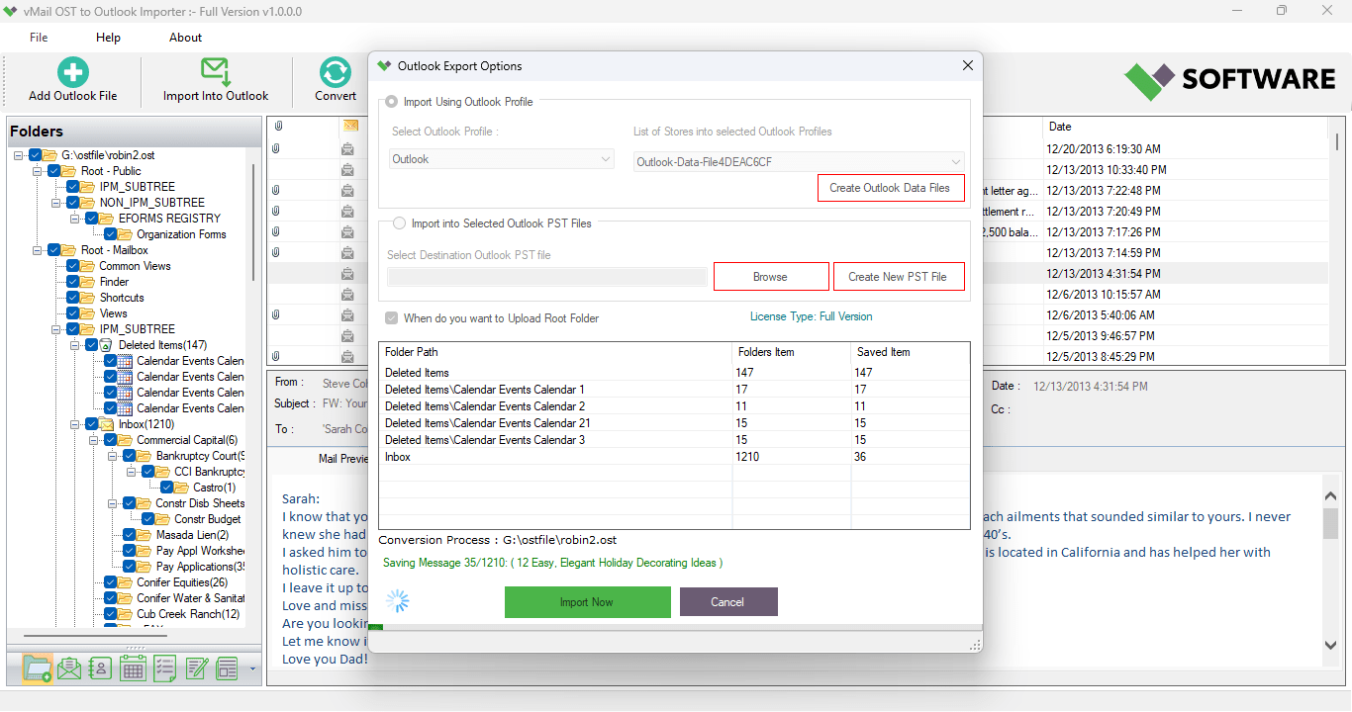Open the Select Outlook Profile dropdown
This screenshot has width=1352, height=712.
[502, 159]
